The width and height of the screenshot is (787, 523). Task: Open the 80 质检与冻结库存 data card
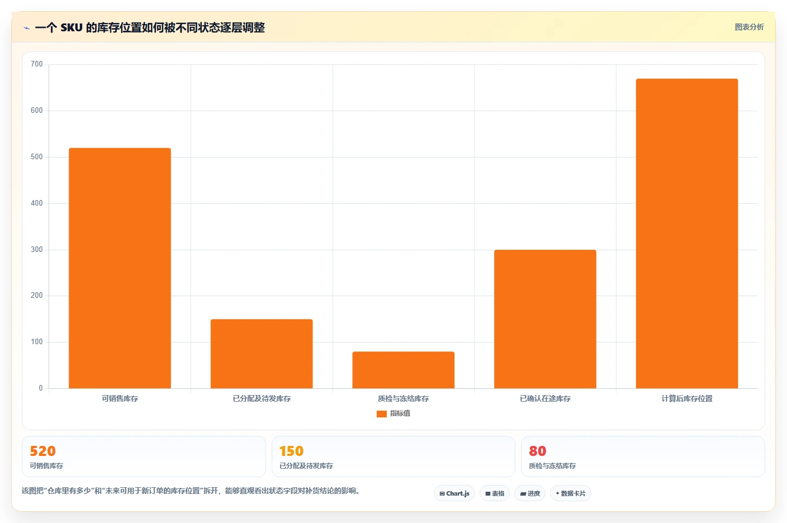[643, 457]
